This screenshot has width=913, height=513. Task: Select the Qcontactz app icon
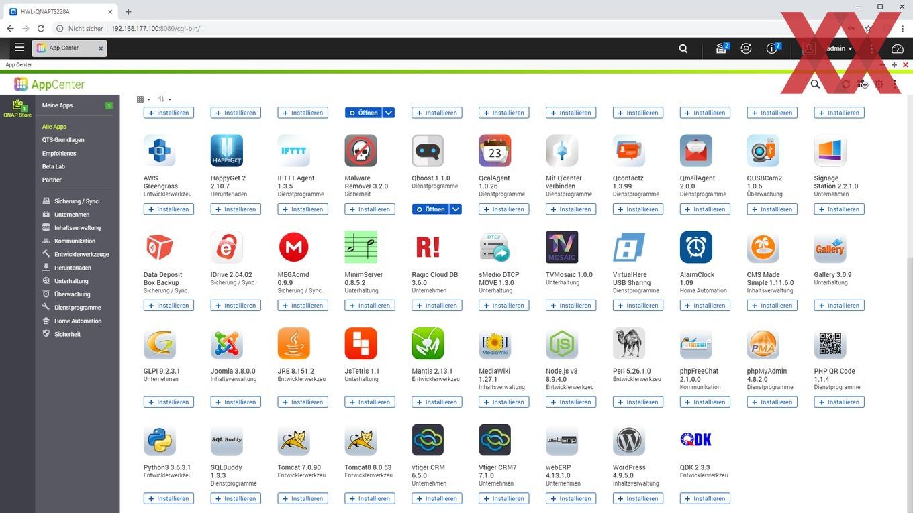629,150
